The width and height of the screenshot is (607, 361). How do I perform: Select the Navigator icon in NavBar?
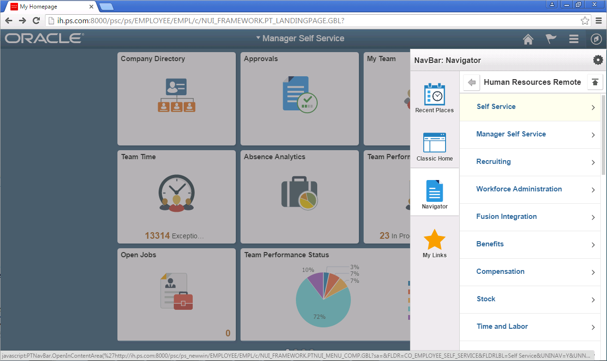434,193
